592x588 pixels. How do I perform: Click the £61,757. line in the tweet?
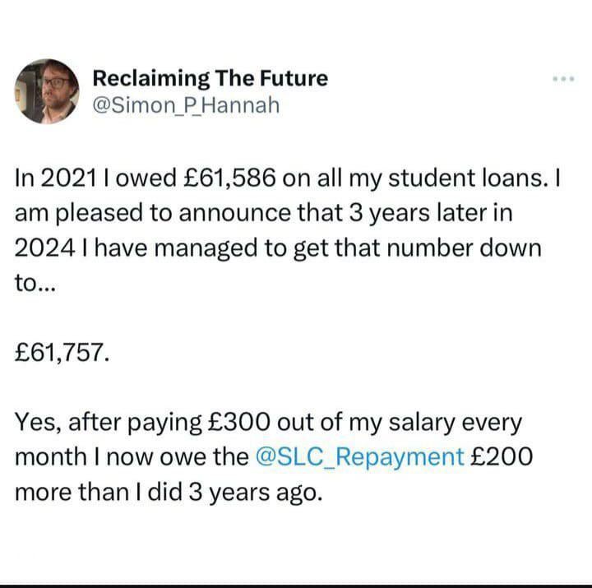pos(62,352)
